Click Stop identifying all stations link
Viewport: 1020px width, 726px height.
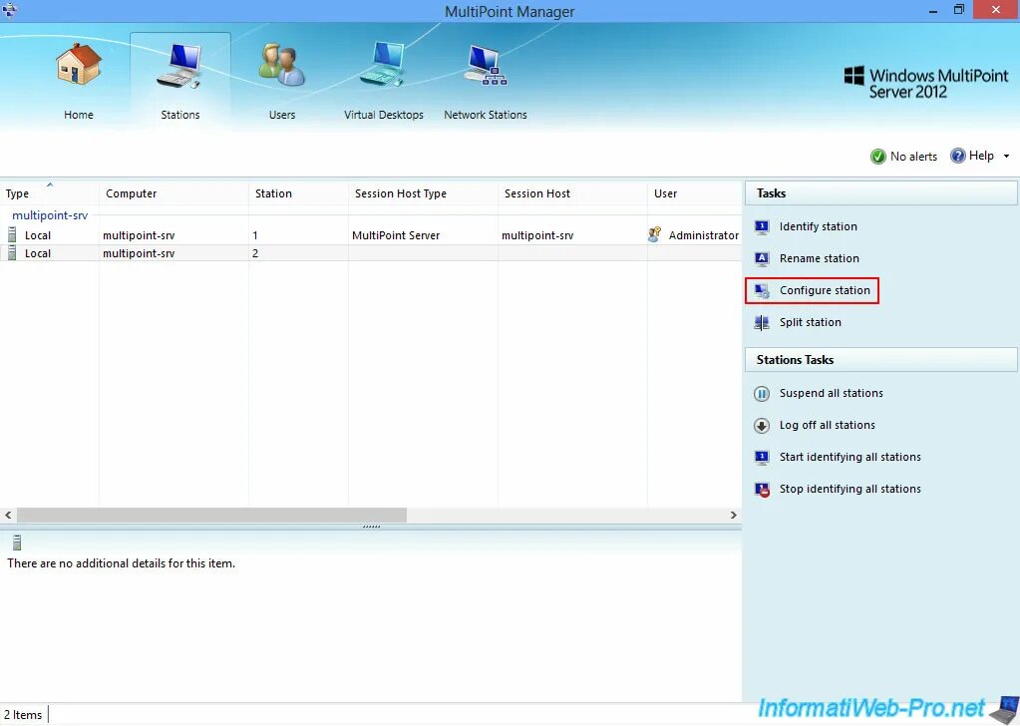[x=850, y=489]
